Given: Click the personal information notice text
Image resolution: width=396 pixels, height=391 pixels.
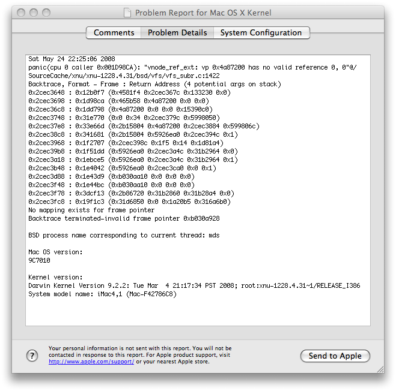Looking at the screenshot, I should [x=140, y=355].
